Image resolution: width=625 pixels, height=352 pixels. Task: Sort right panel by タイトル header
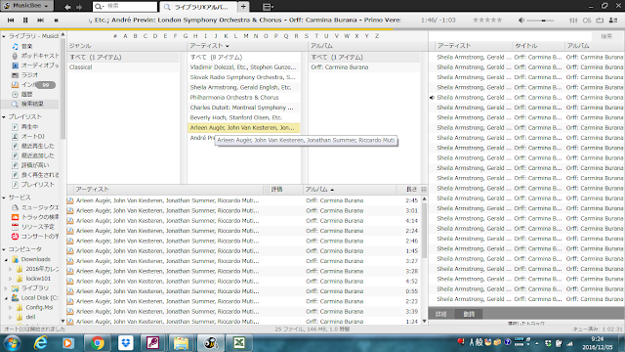(538, 46)
